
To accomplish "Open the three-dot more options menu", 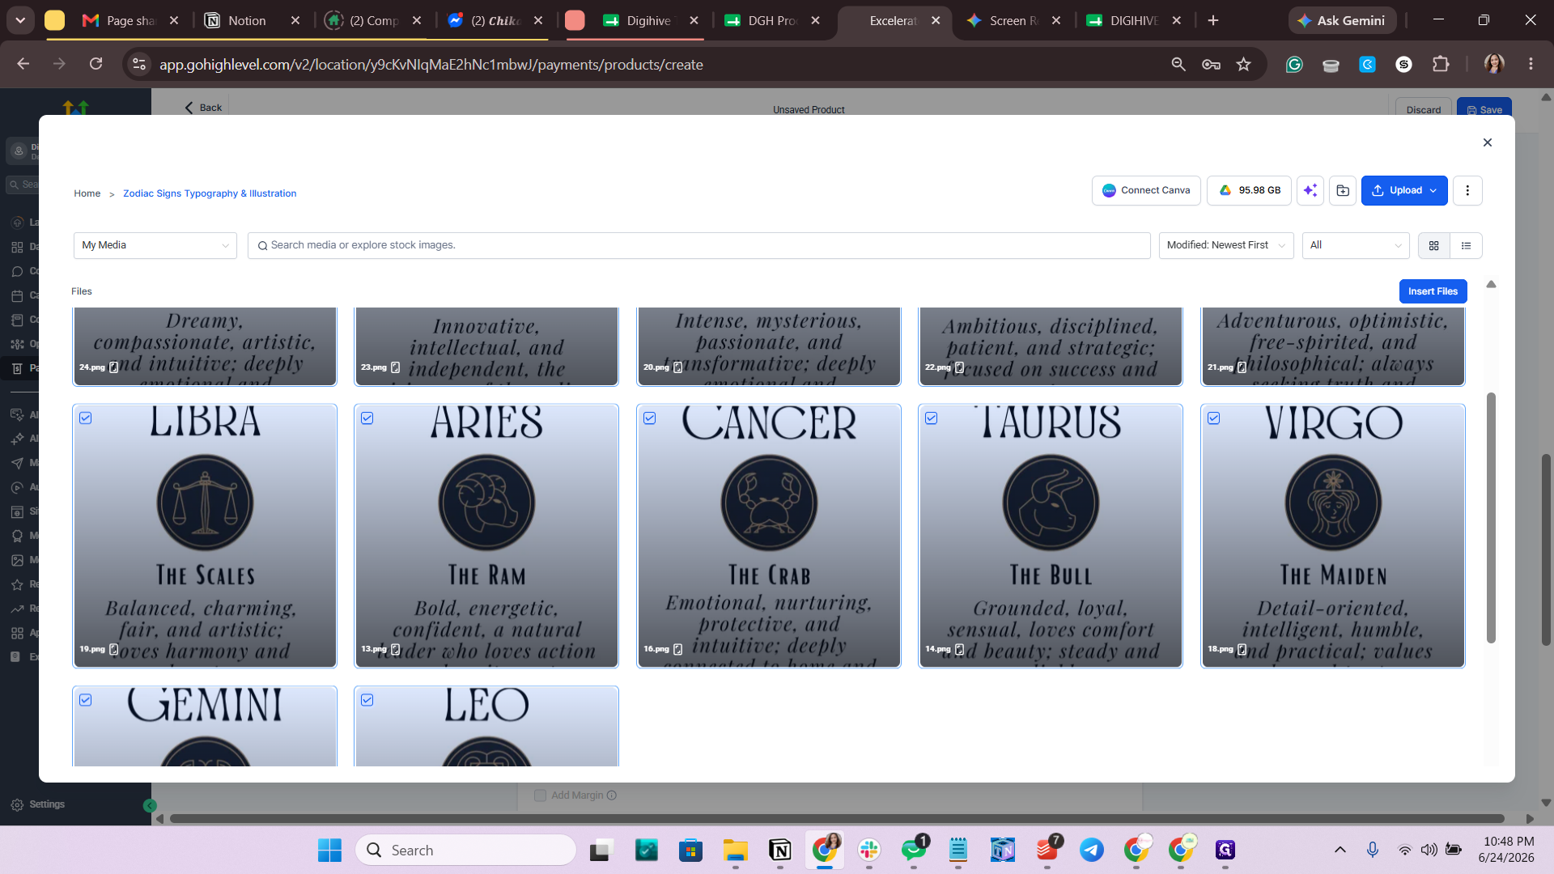I will pos(1467,191).
